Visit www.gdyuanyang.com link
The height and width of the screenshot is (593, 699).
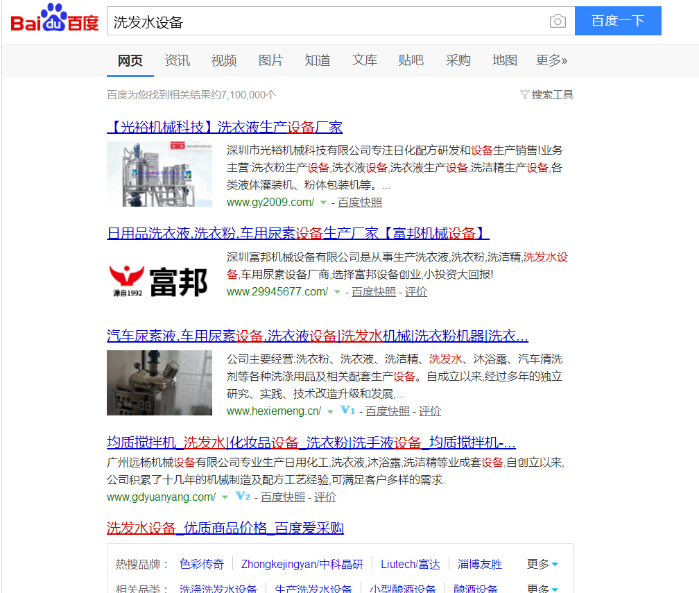pyautogui.click(x=162, y=497)
